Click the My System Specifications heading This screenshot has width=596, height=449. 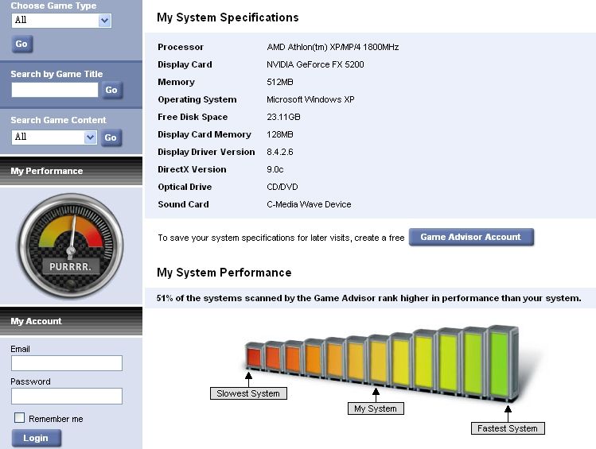[x=228, y=17]
